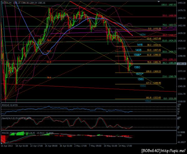The width and height of the screenshot is (187, 154).
Task: Click 1331.70 on the price scale
Action: (182, 94)
